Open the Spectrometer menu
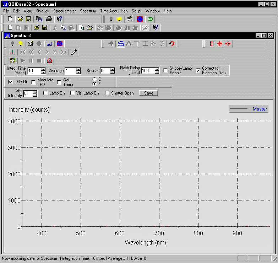This screenshot has width=278, height=263. coord(64,11)
